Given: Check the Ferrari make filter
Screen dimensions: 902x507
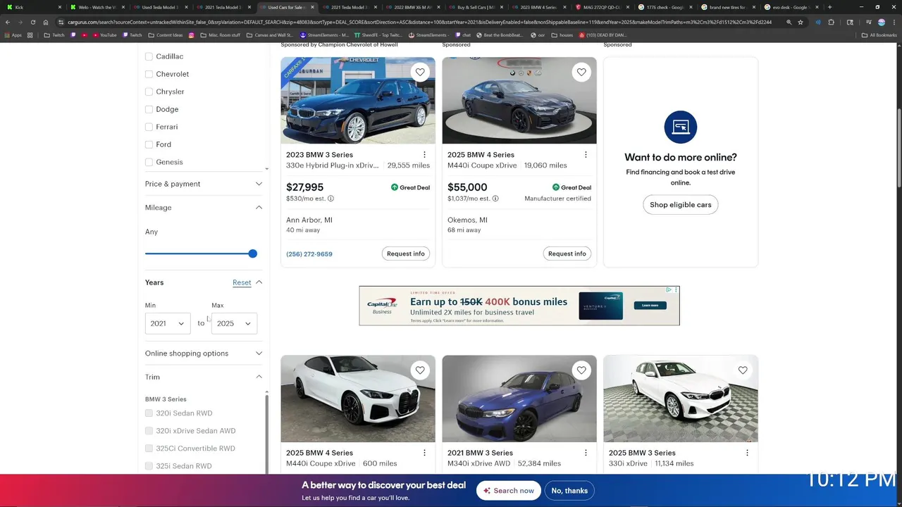Looking at the screenshot, I should pos(149,127).
